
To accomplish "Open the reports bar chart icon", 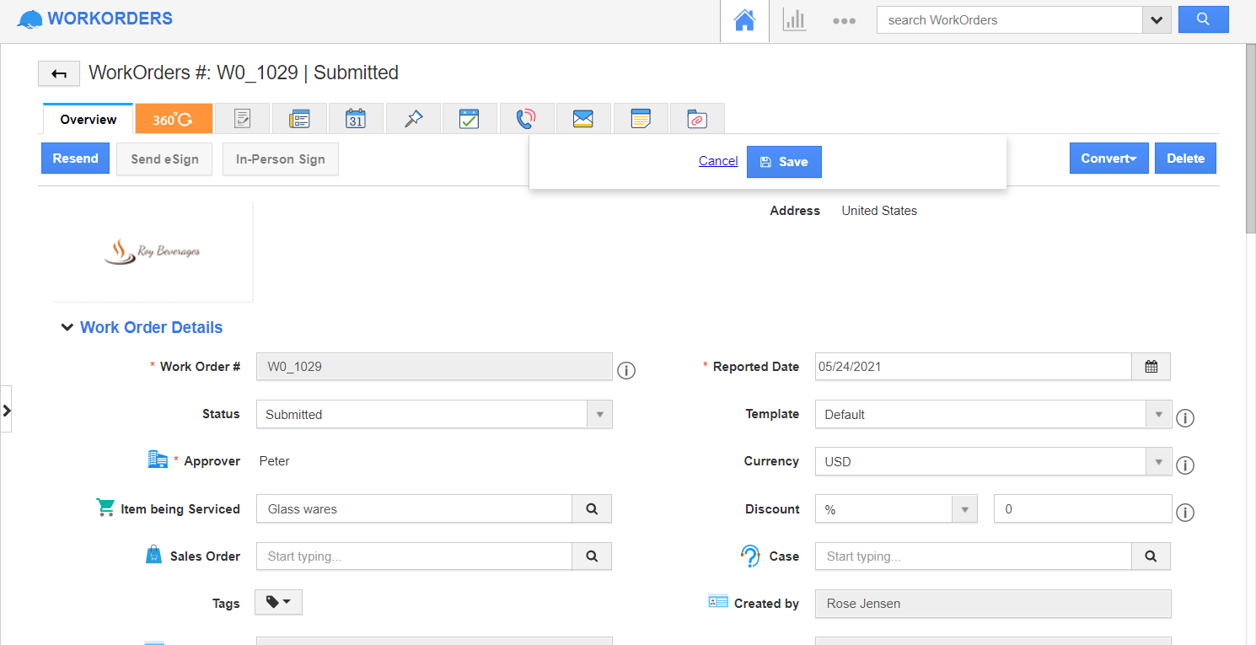I will (x=794, y=21).
